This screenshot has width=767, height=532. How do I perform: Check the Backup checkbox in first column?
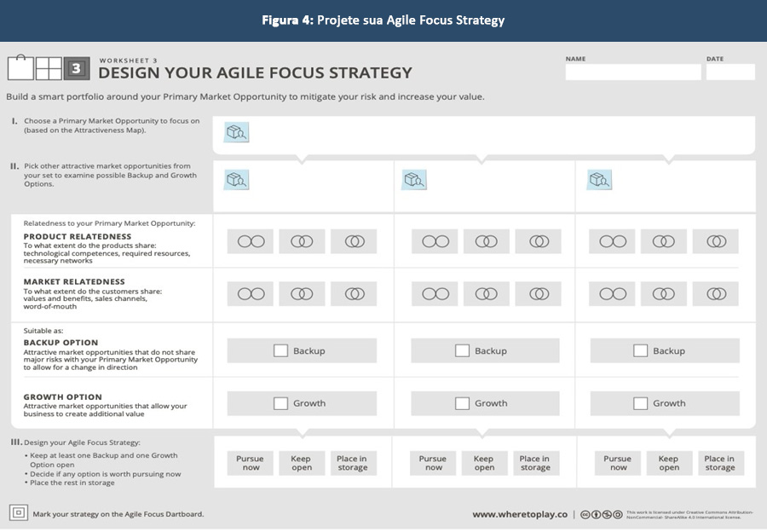[x=280, y=350]
